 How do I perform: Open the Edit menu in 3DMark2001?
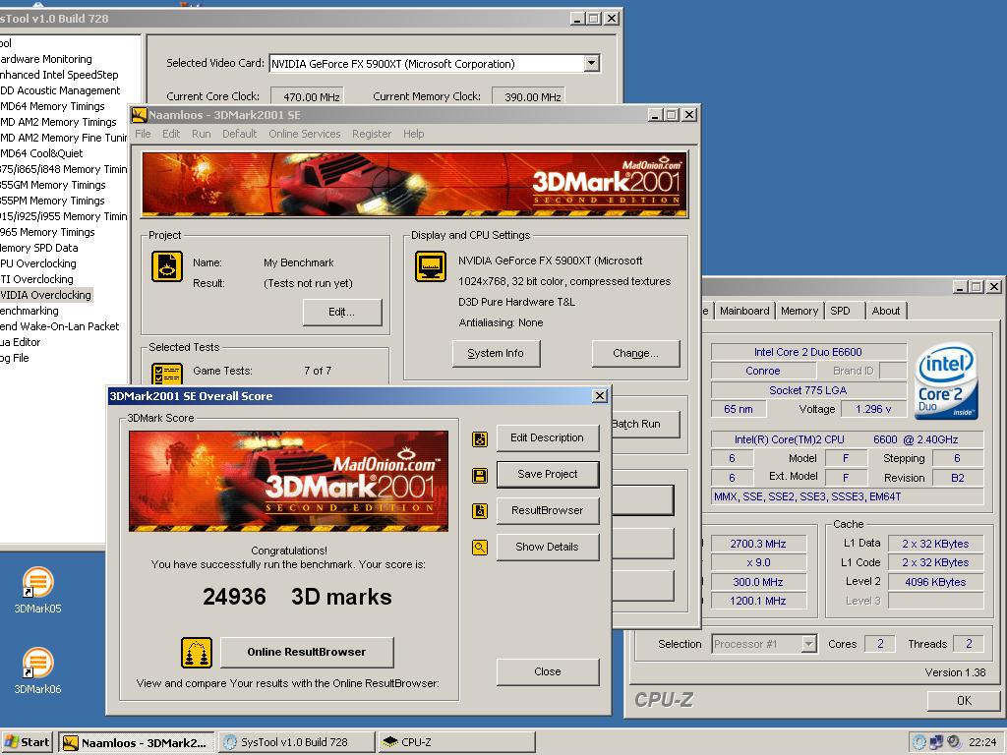[171, 134]
